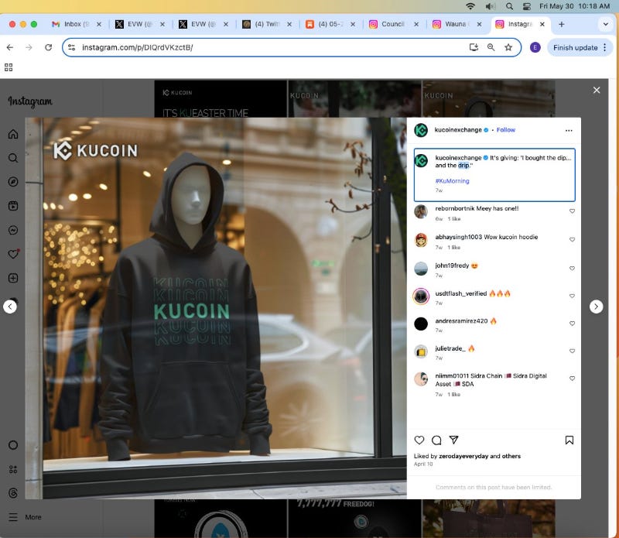Click install app icon in address bar
The image size is (619, 538).
coord(474,47)
